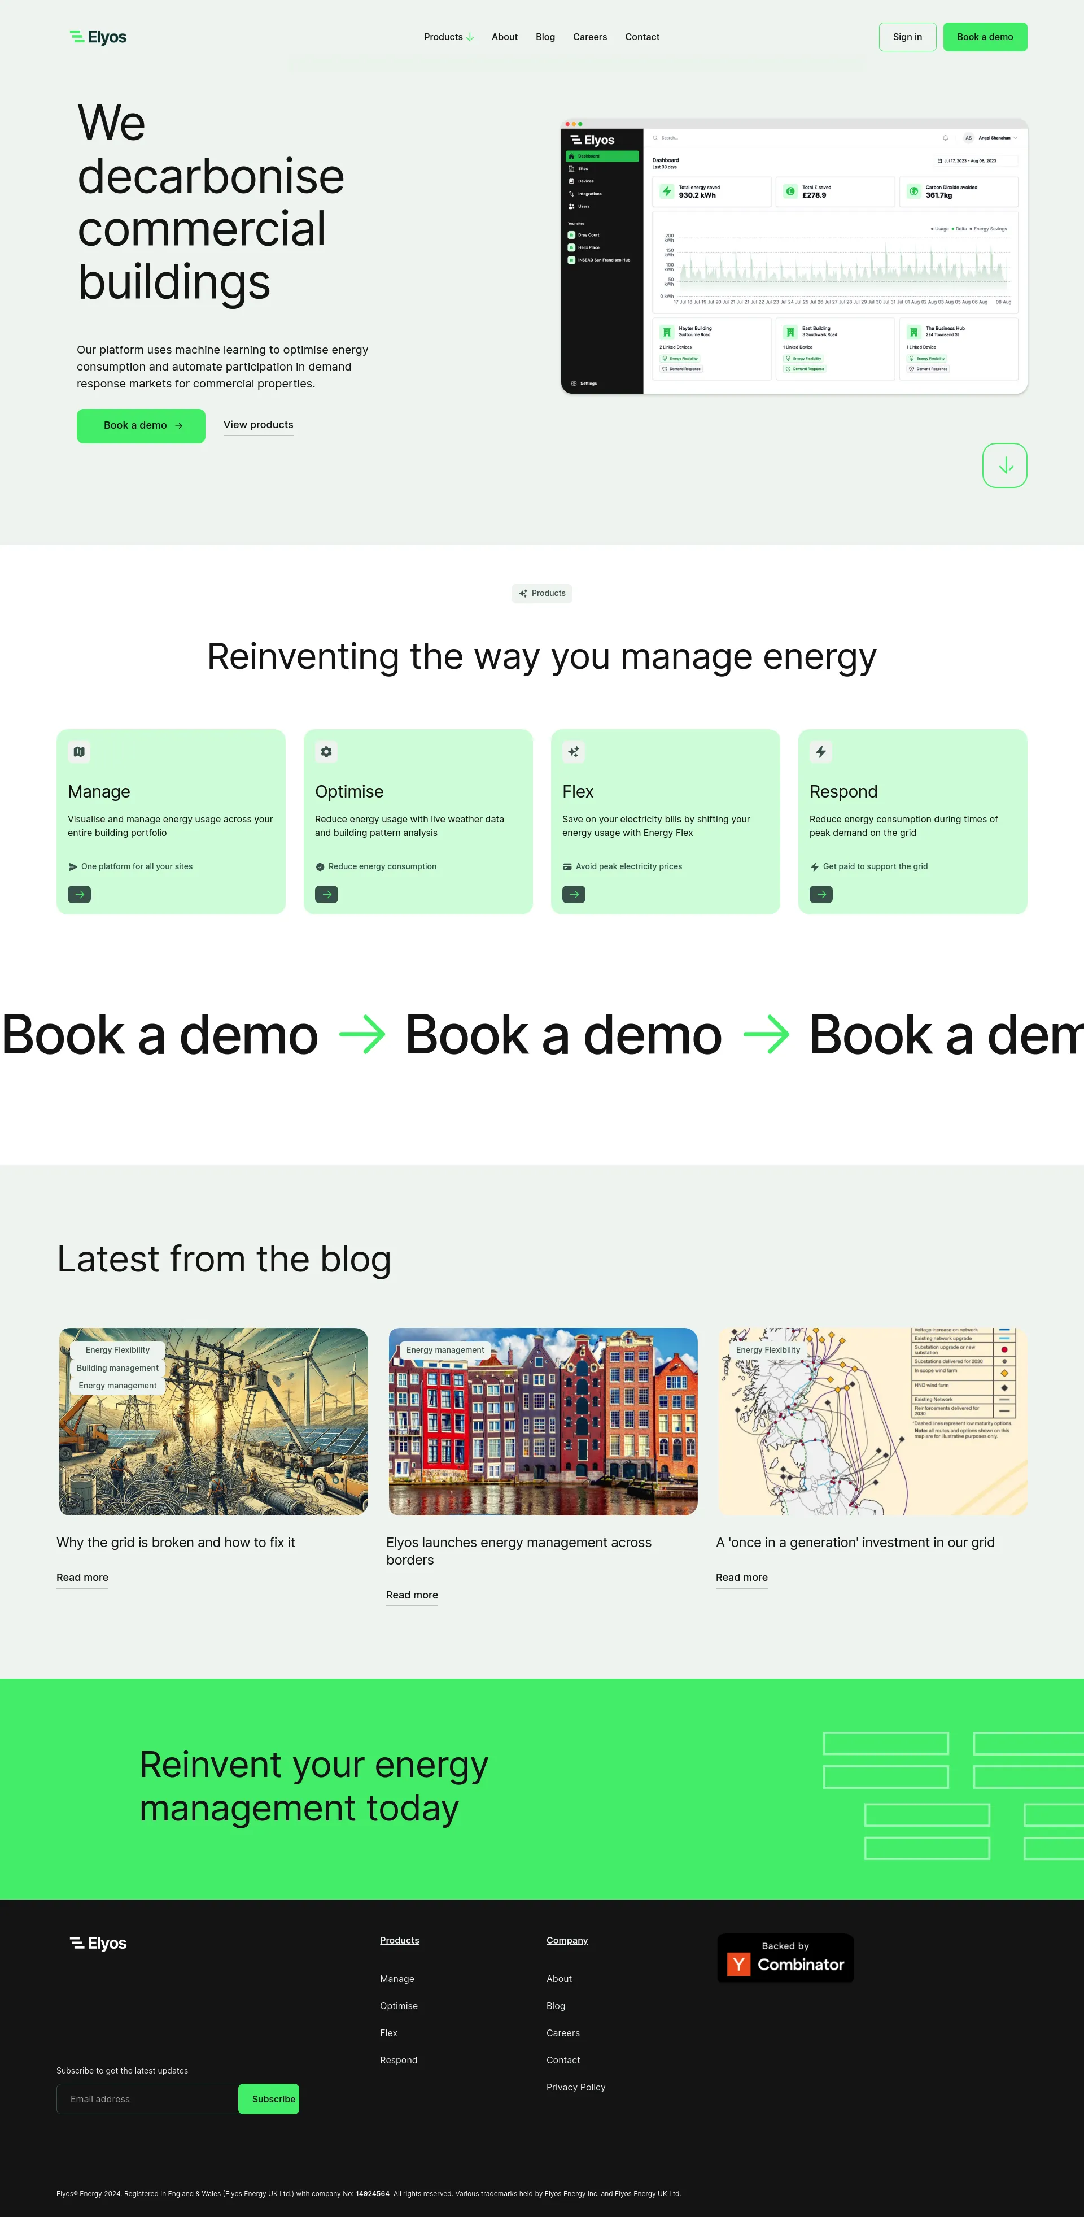Open 'Elyos launches energy management' article title
Viewport: 1084px width, 2217px height.
tap(519, 1551)
